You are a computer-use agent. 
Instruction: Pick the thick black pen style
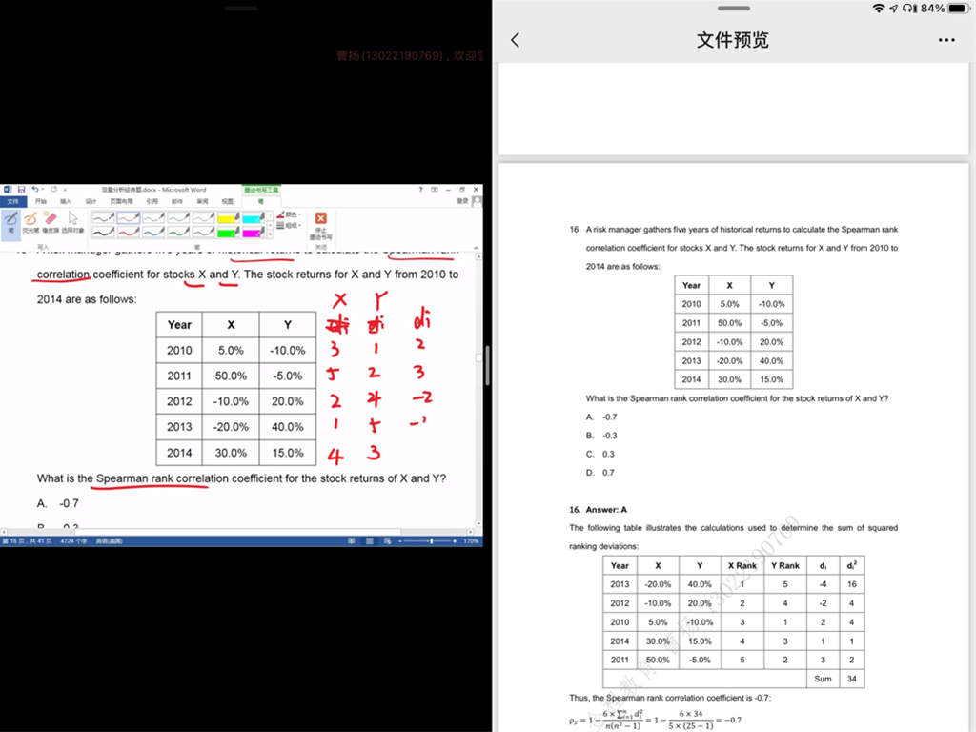tap(103, 232)
